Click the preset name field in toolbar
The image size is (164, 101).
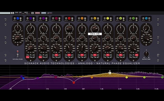(x=5, y=13)
